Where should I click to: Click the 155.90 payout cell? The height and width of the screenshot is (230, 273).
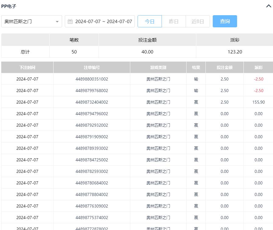(258, 102)
